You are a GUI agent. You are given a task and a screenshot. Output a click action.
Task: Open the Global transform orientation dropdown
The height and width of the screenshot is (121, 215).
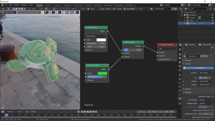34,9
